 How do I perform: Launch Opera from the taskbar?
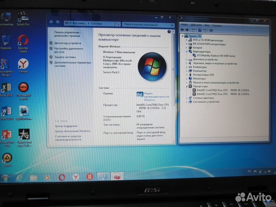tap(62, 177)
